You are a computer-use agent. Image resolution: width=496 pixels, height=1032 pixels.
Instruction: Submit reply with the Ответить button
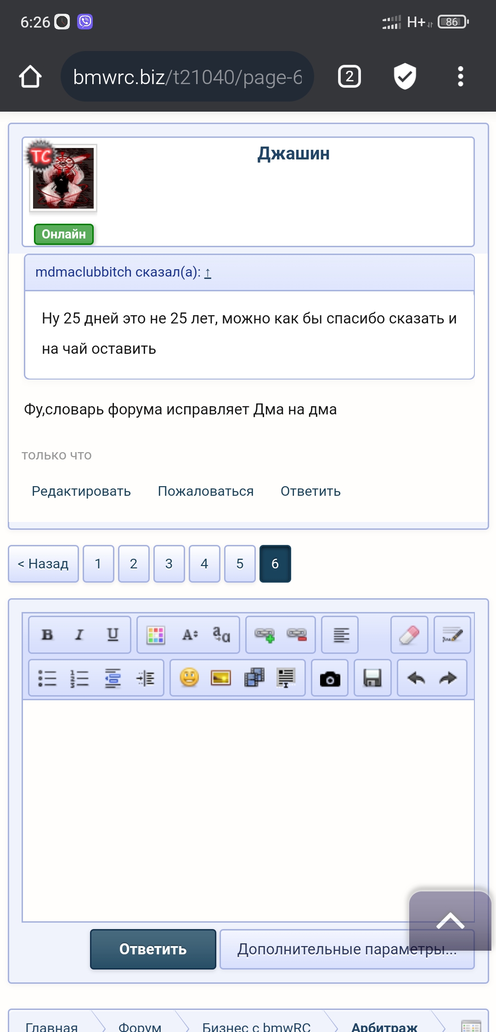153,949
